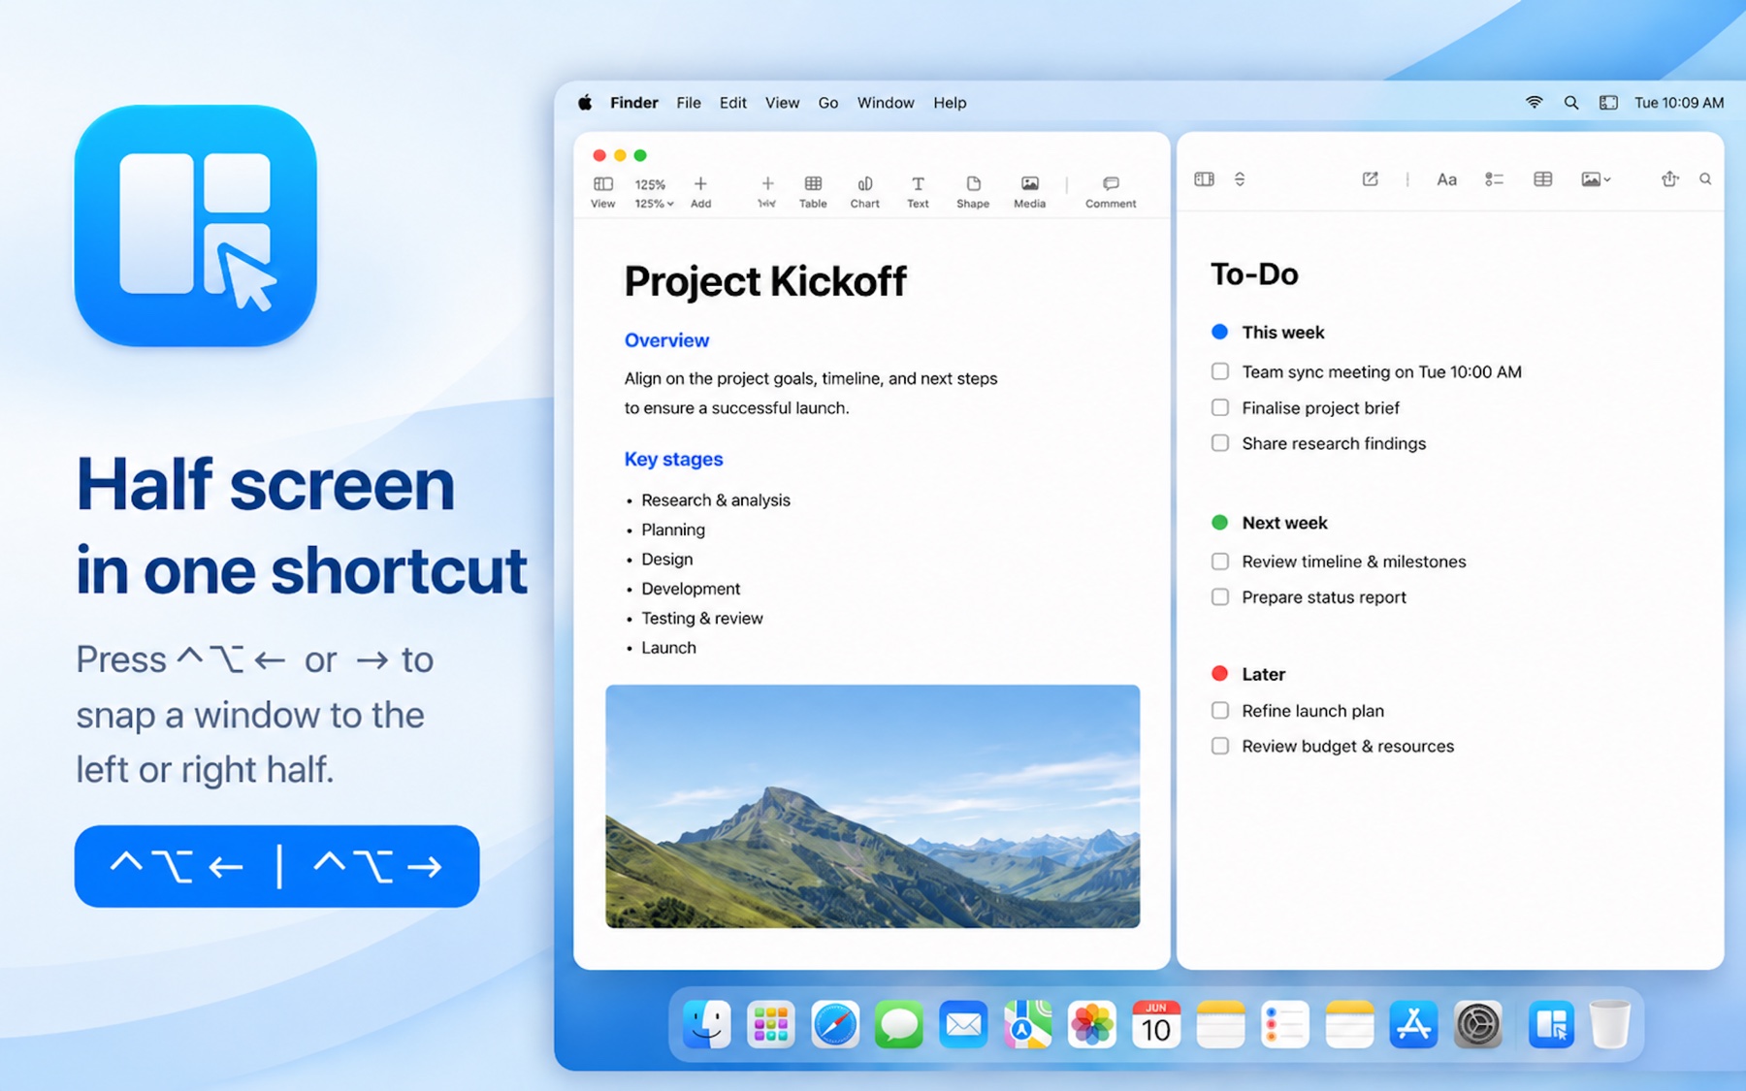The image size is (1746, 1091).
Task: Open System Settings from the Dock
Action: [1477, 1024]
